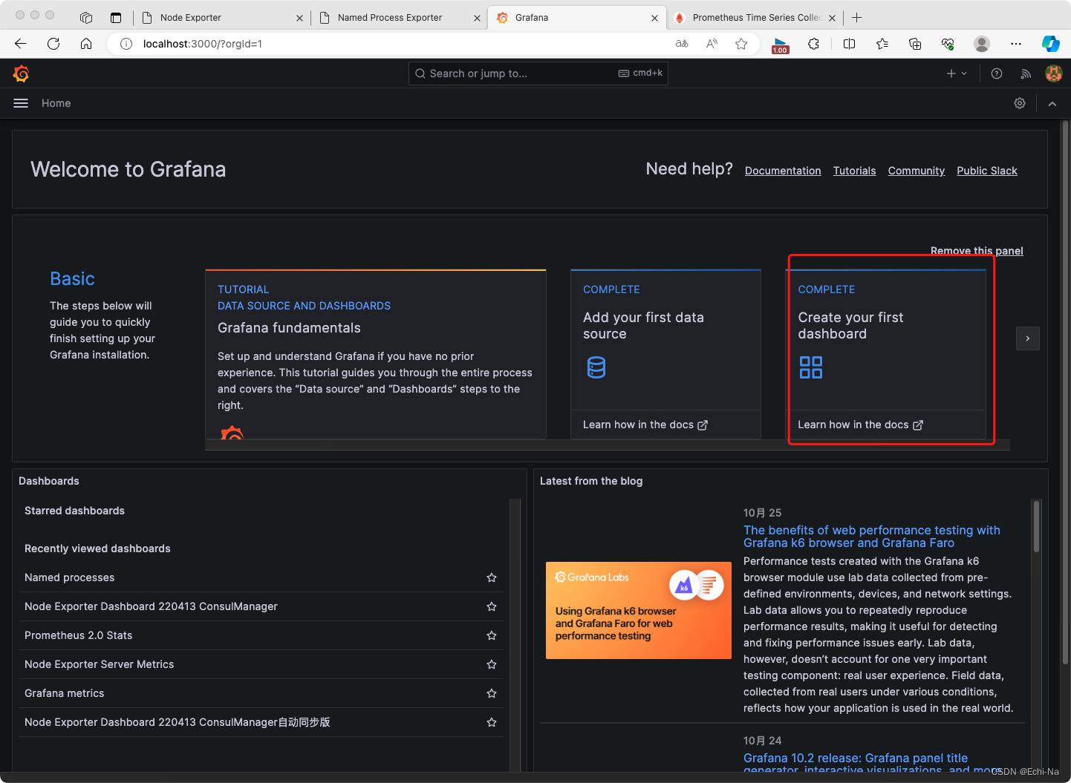Toggle browser split screen view
The height and width of the screenshot is (783, 1071).
(x=850, y=44)
